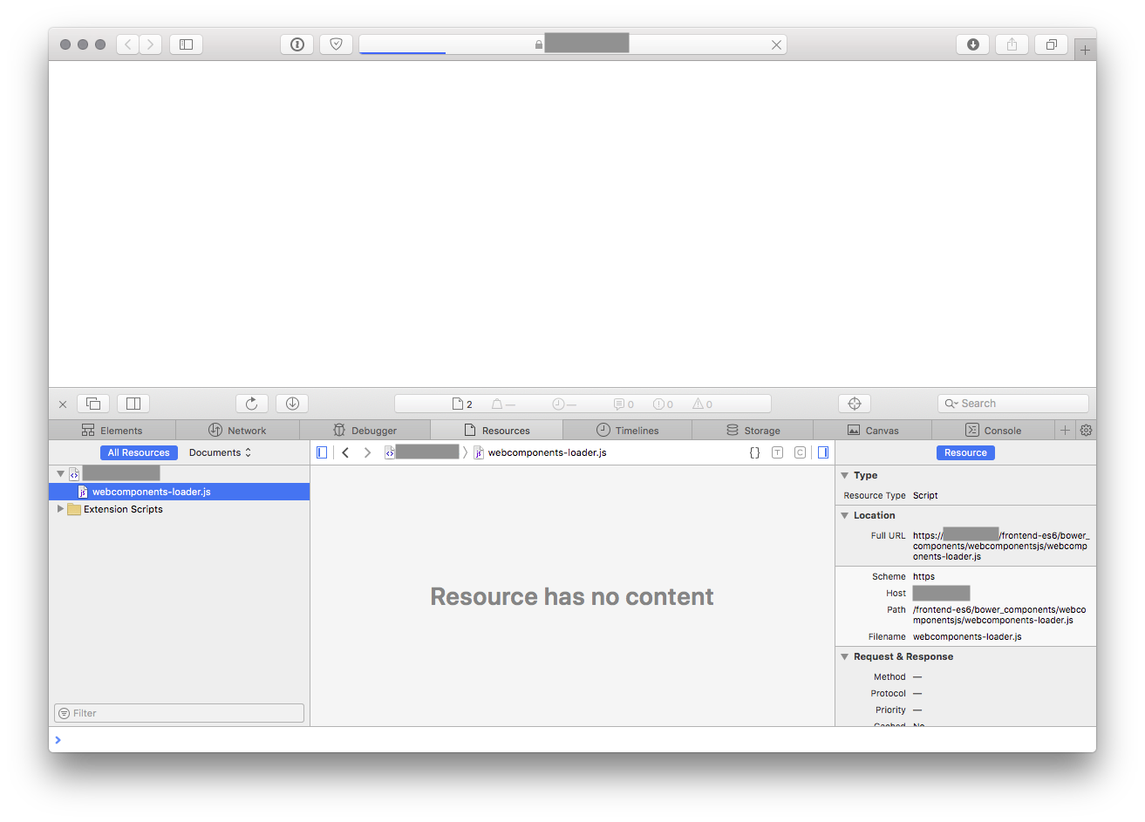Reload the page from the inspector toolbar
This screenshot has height=822, width=1145.
[x=252, y=403]
